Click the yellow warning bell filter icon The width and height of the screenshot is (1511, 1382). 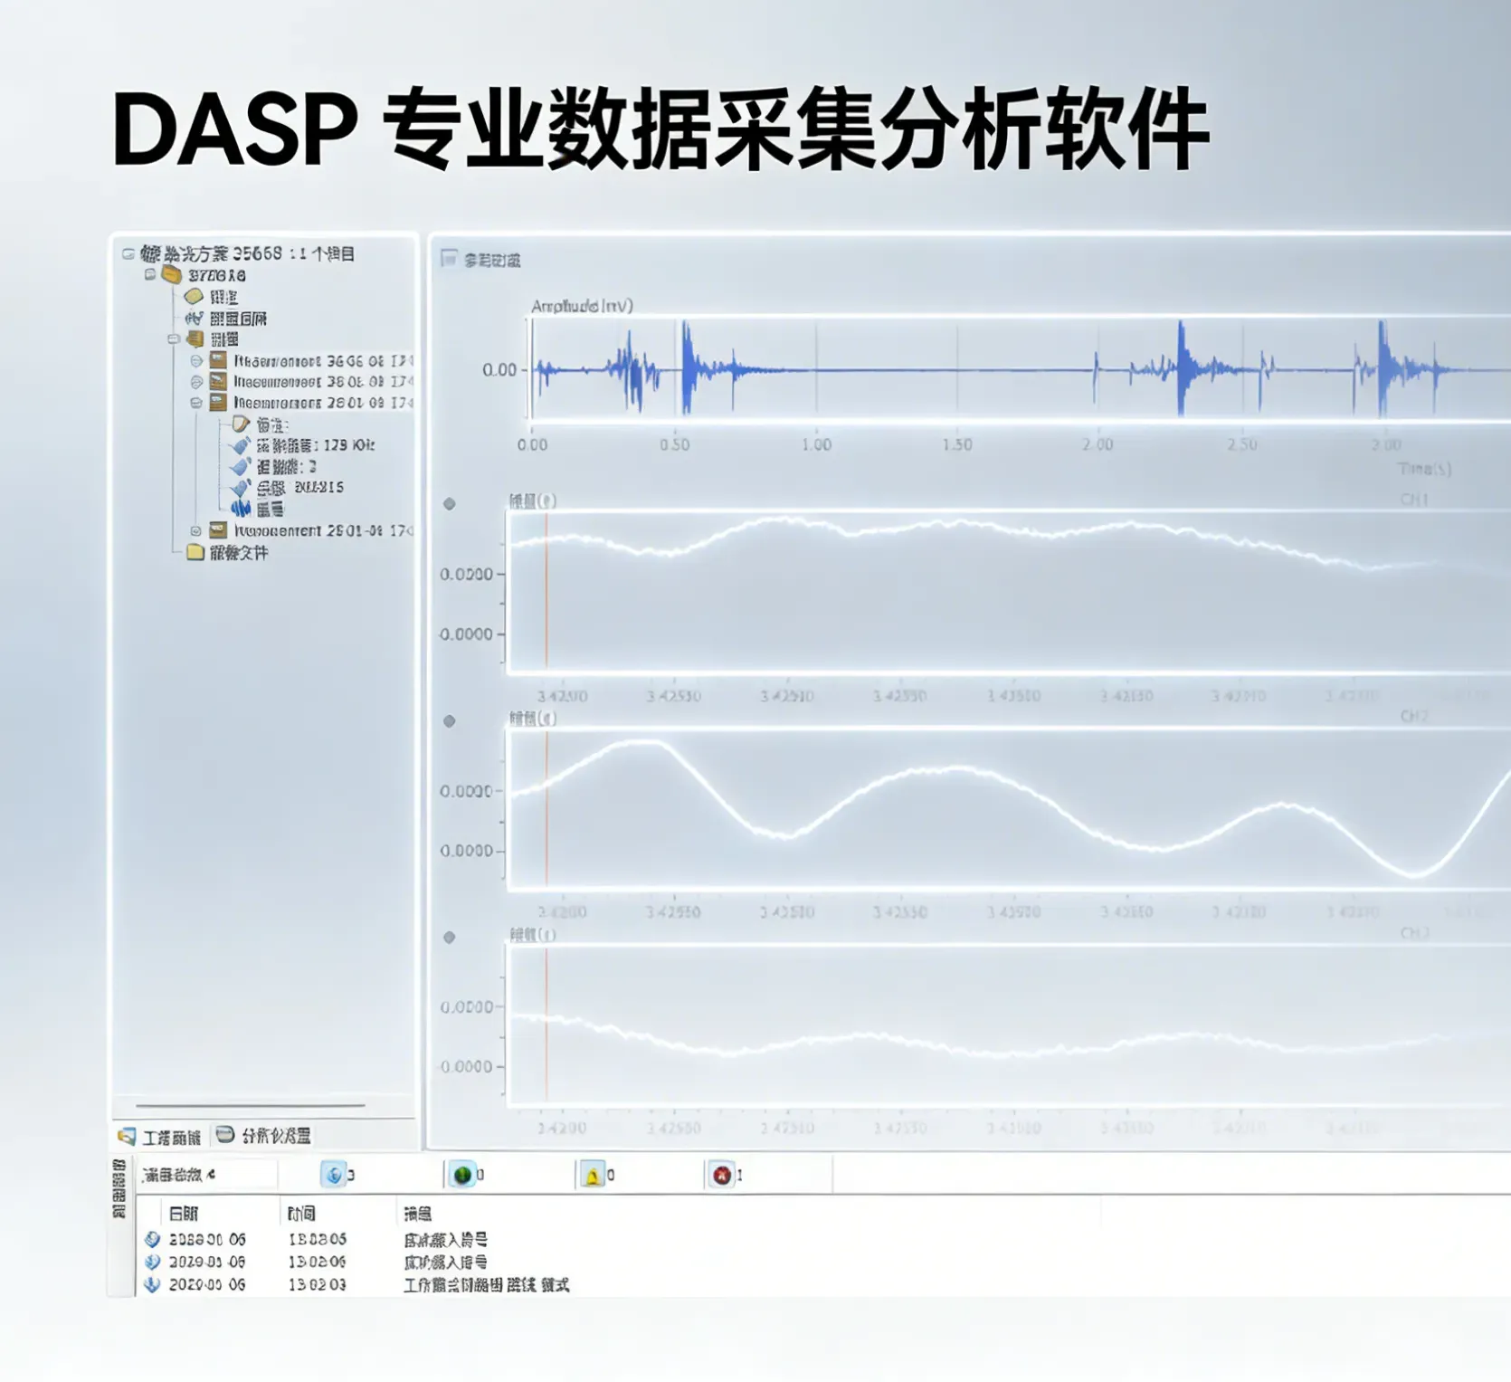pos(593,1176)
